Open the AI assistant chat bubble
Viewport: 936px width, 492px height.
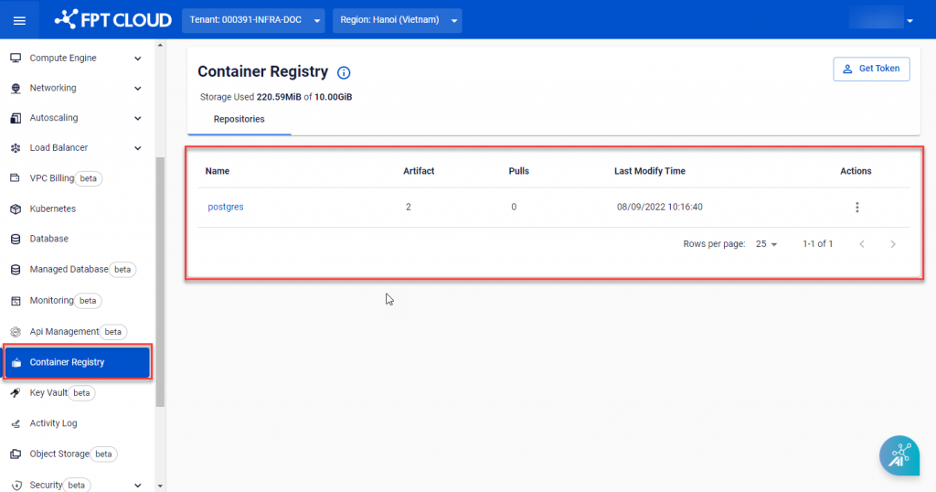point(899,455)
